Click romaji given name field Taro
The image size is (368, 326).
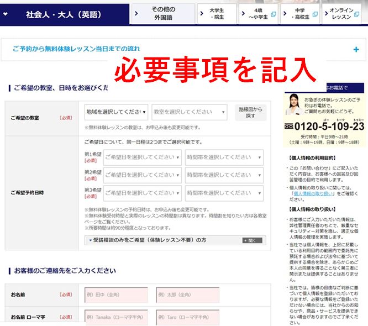(188, 317)
